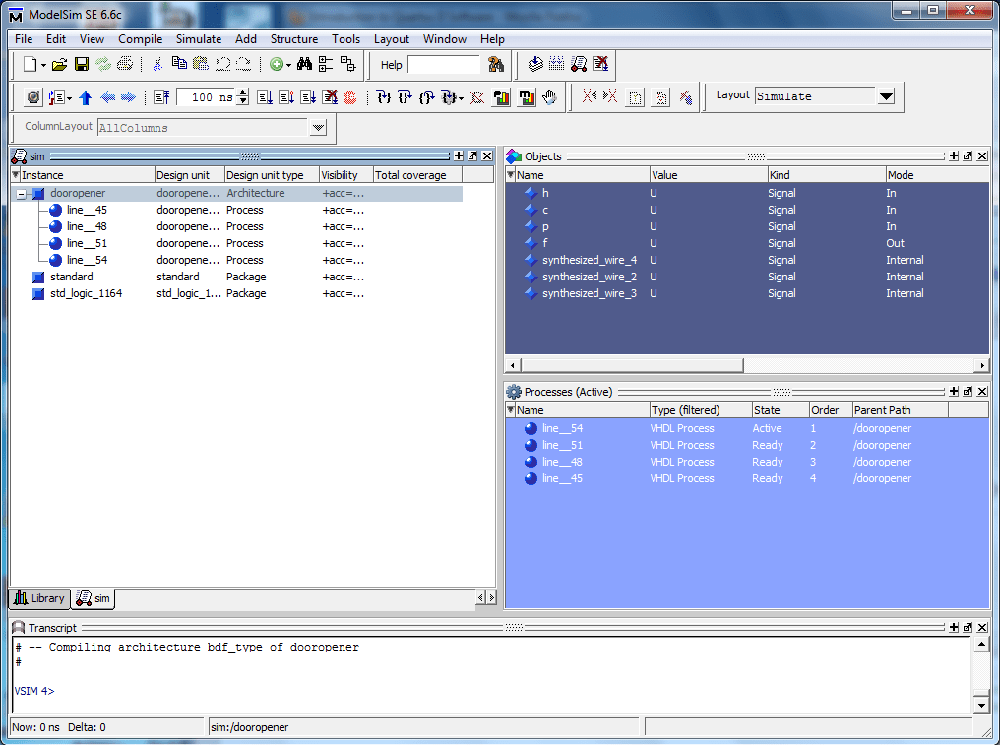The height and width of the screenshot is (745, 1000).
Task: Break the running simulation
Action: tap(329, 96)
